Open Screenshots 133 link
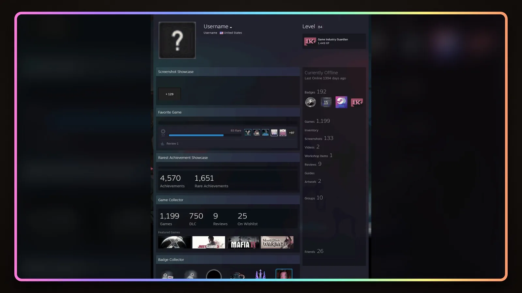This screenshot has width=522, height=293. 319,138
